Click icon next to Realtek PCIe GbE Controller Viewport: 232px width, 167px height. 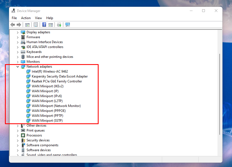[x=28, y=81]
